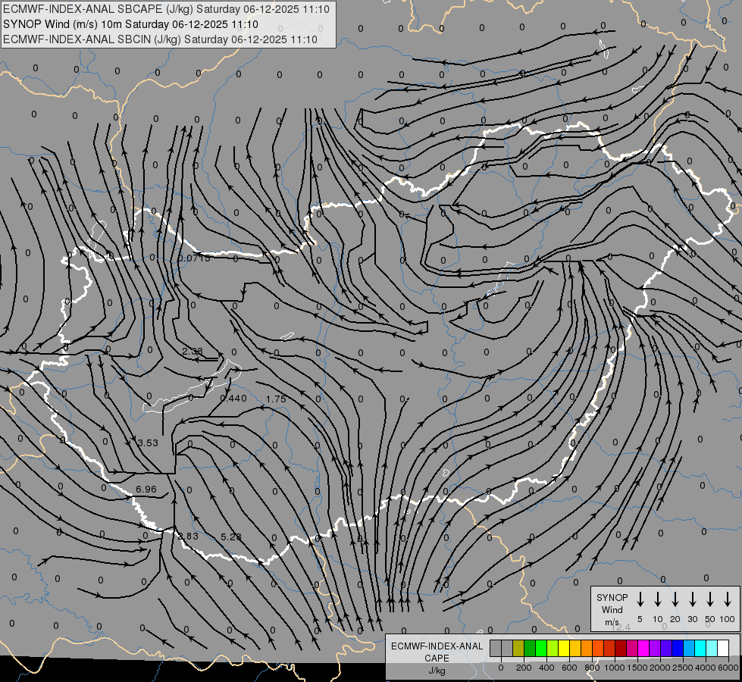Click the 400 tick label on CAPE scale
742x682 pixels.
[x=546, y=668]
